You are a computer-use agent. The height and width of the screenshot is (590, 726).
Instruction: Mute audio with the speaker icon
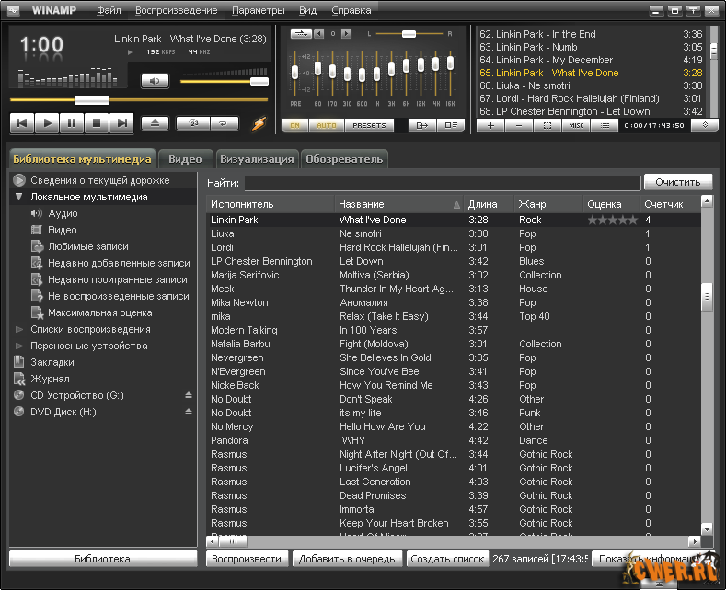(155, 81)
